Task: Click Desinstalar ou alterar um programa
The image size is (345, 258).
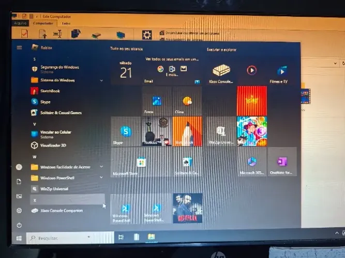Action: click(189, 33)
